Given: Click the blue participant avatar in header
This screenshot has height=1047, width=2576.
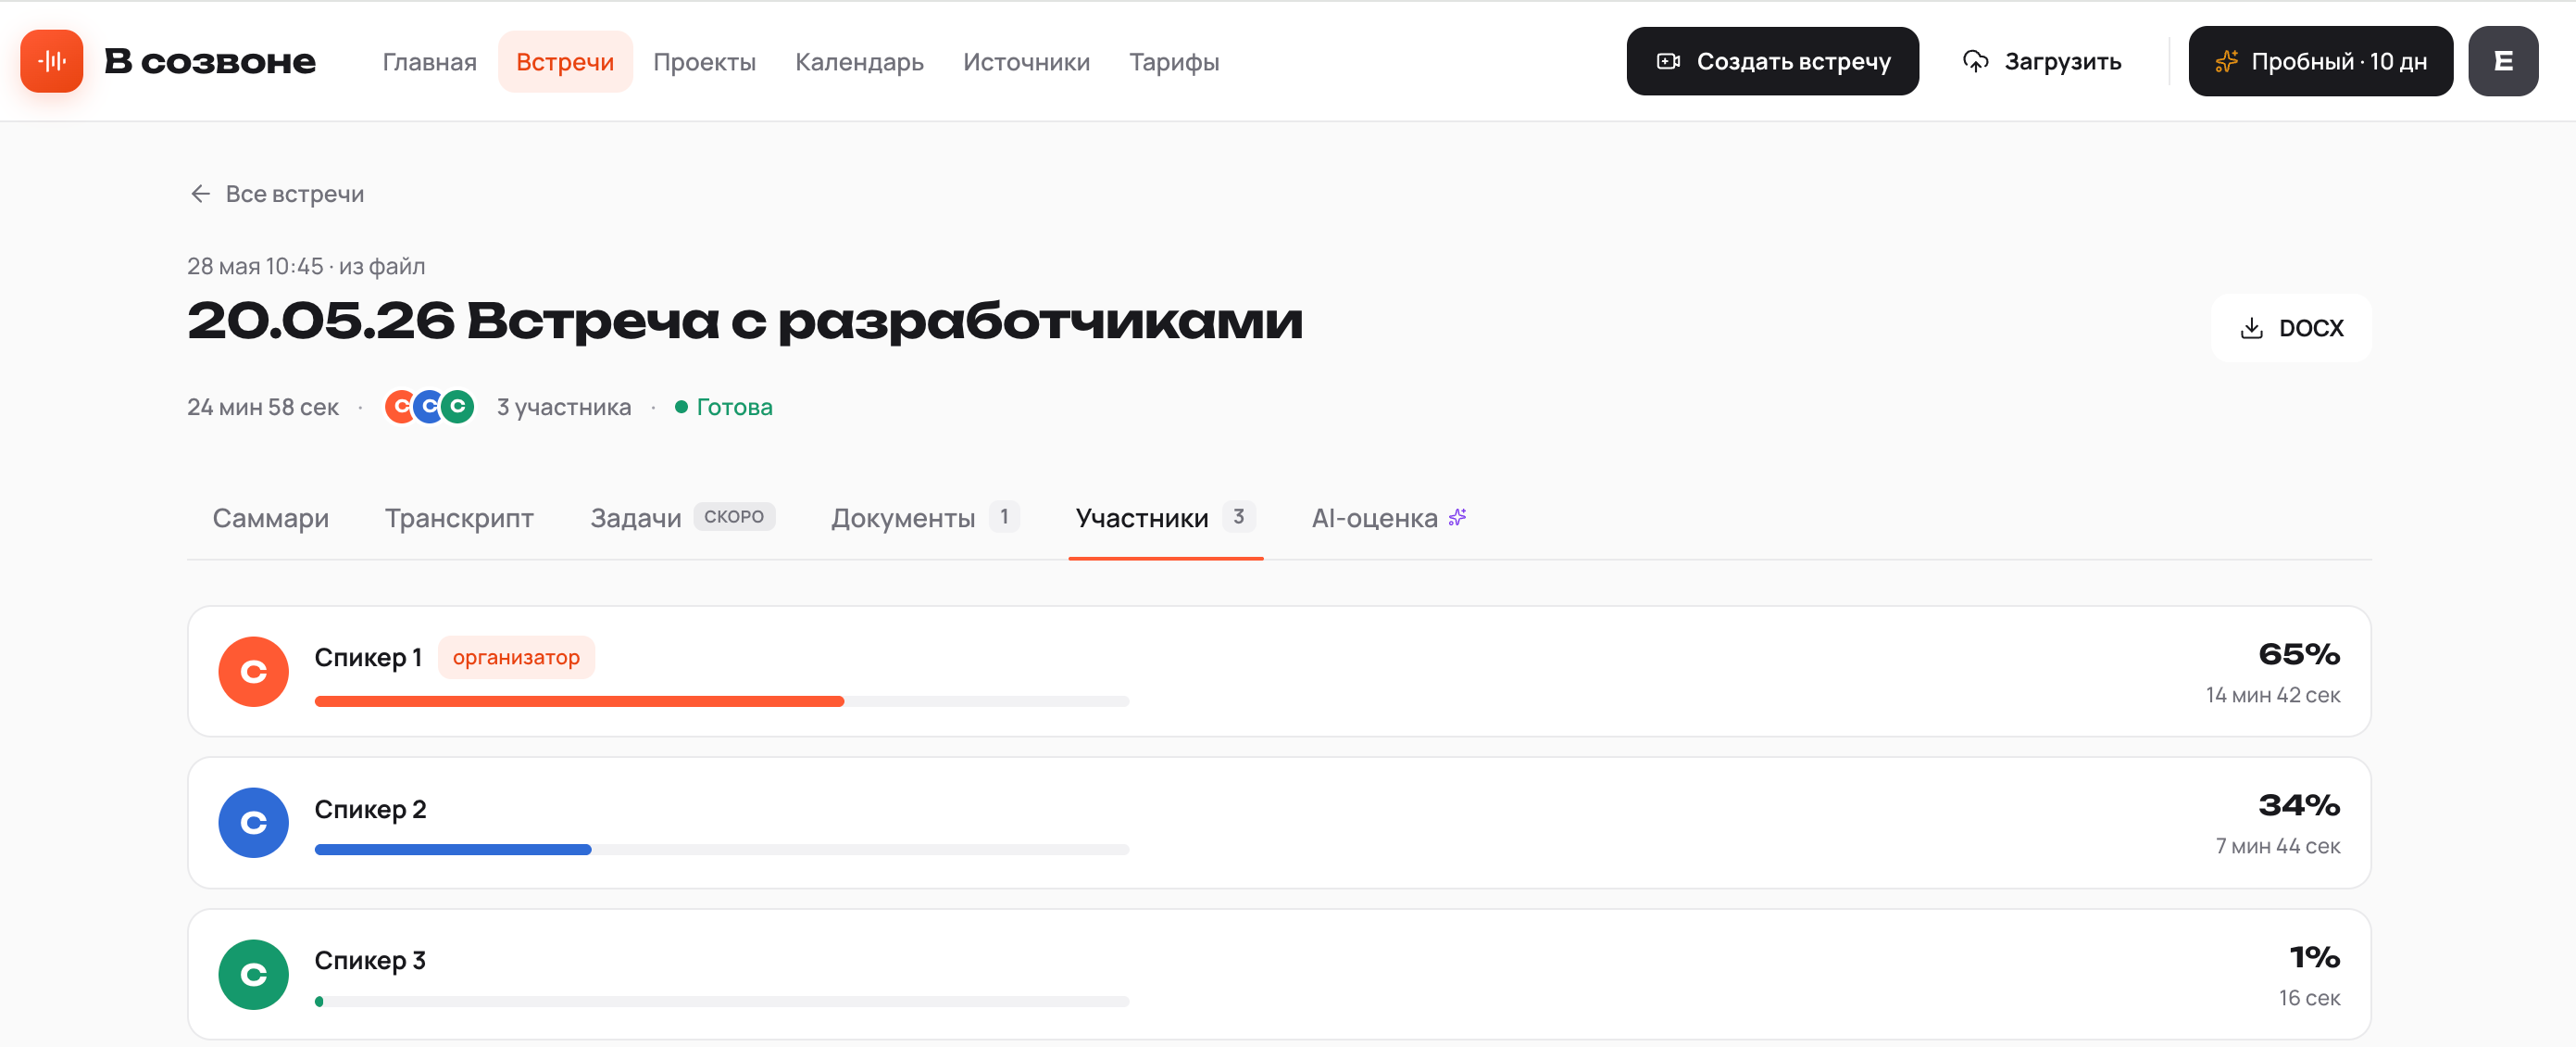Looking at the screenshot, I should 429,407.
